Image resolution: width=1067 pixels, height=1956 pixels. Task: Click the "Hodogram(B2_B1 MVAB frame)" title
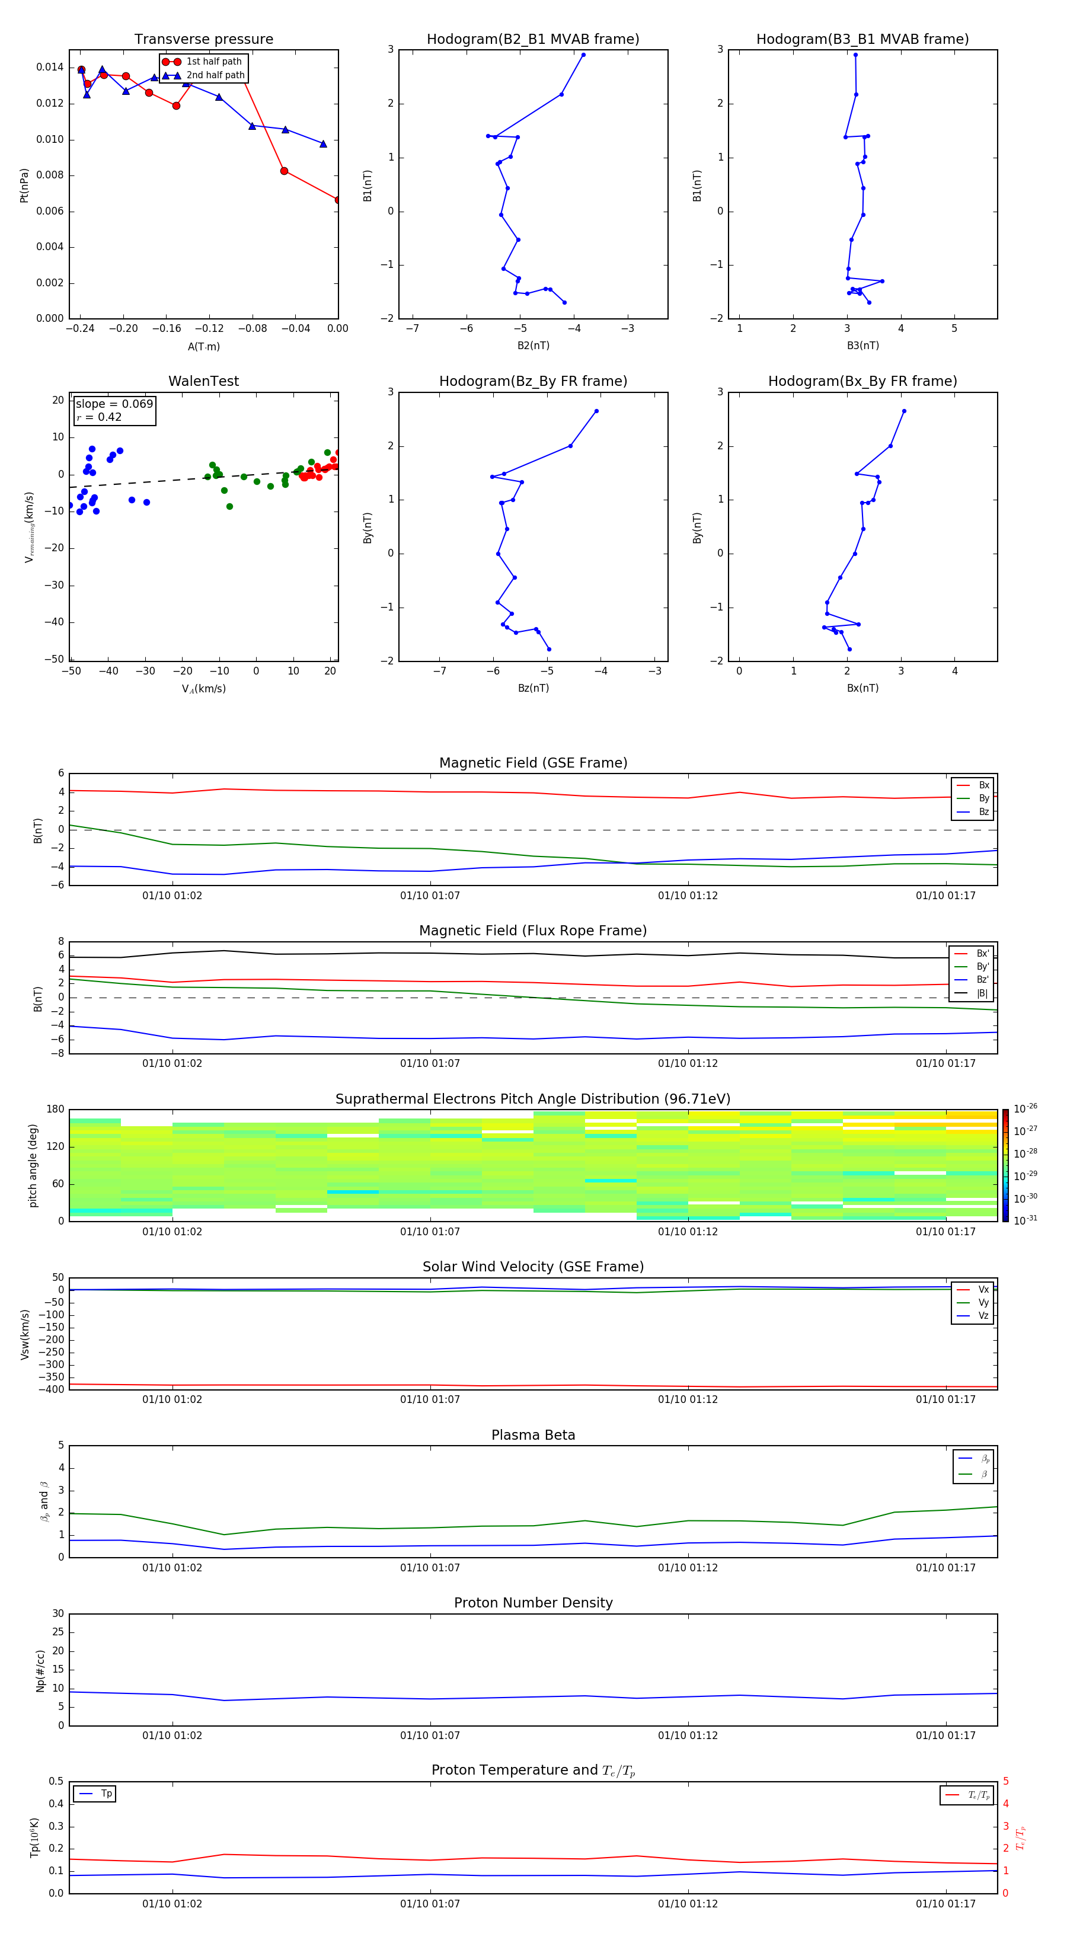[x=533, y=40]
